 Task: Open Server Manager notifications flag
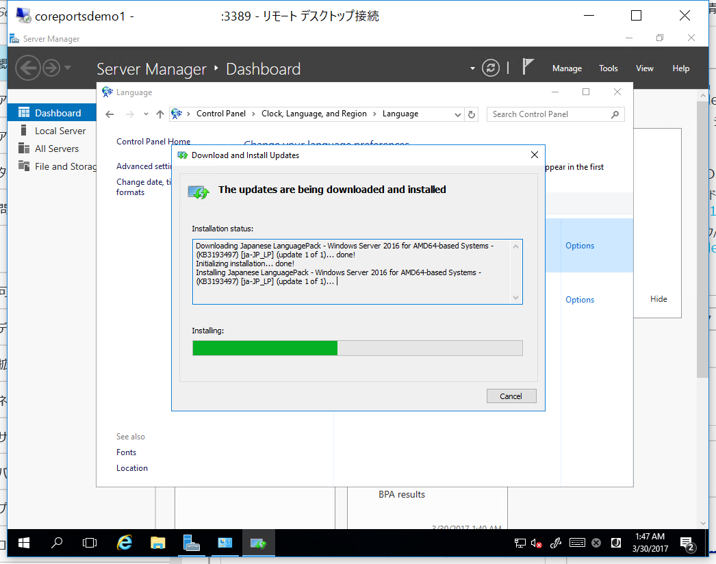[x=527, y=66]
